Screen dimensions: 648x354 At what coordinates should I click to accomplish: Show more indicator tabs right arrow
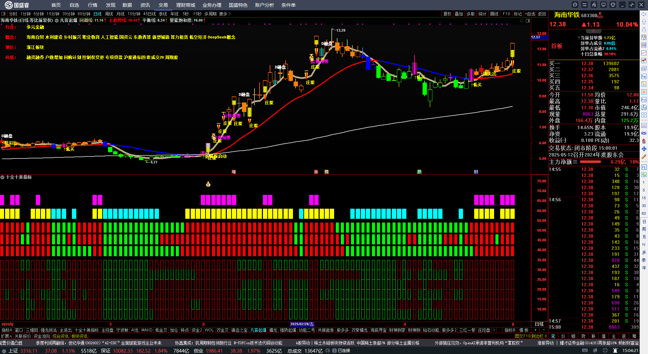(494, 330)
